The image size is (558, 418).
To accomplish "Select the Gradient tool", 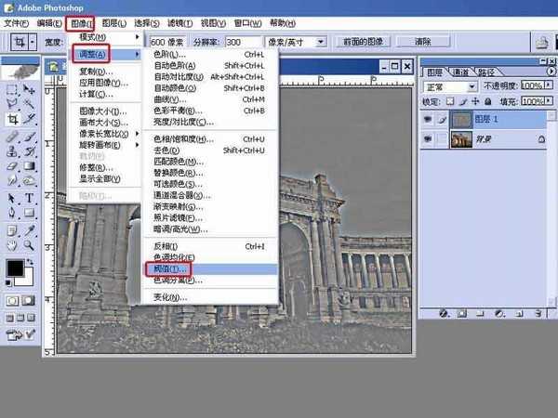I will tap(29, 166).
